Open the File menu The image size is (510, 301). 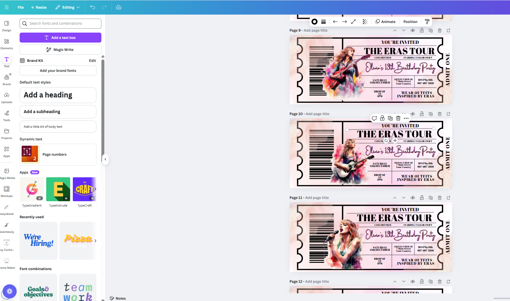(20, 7)
